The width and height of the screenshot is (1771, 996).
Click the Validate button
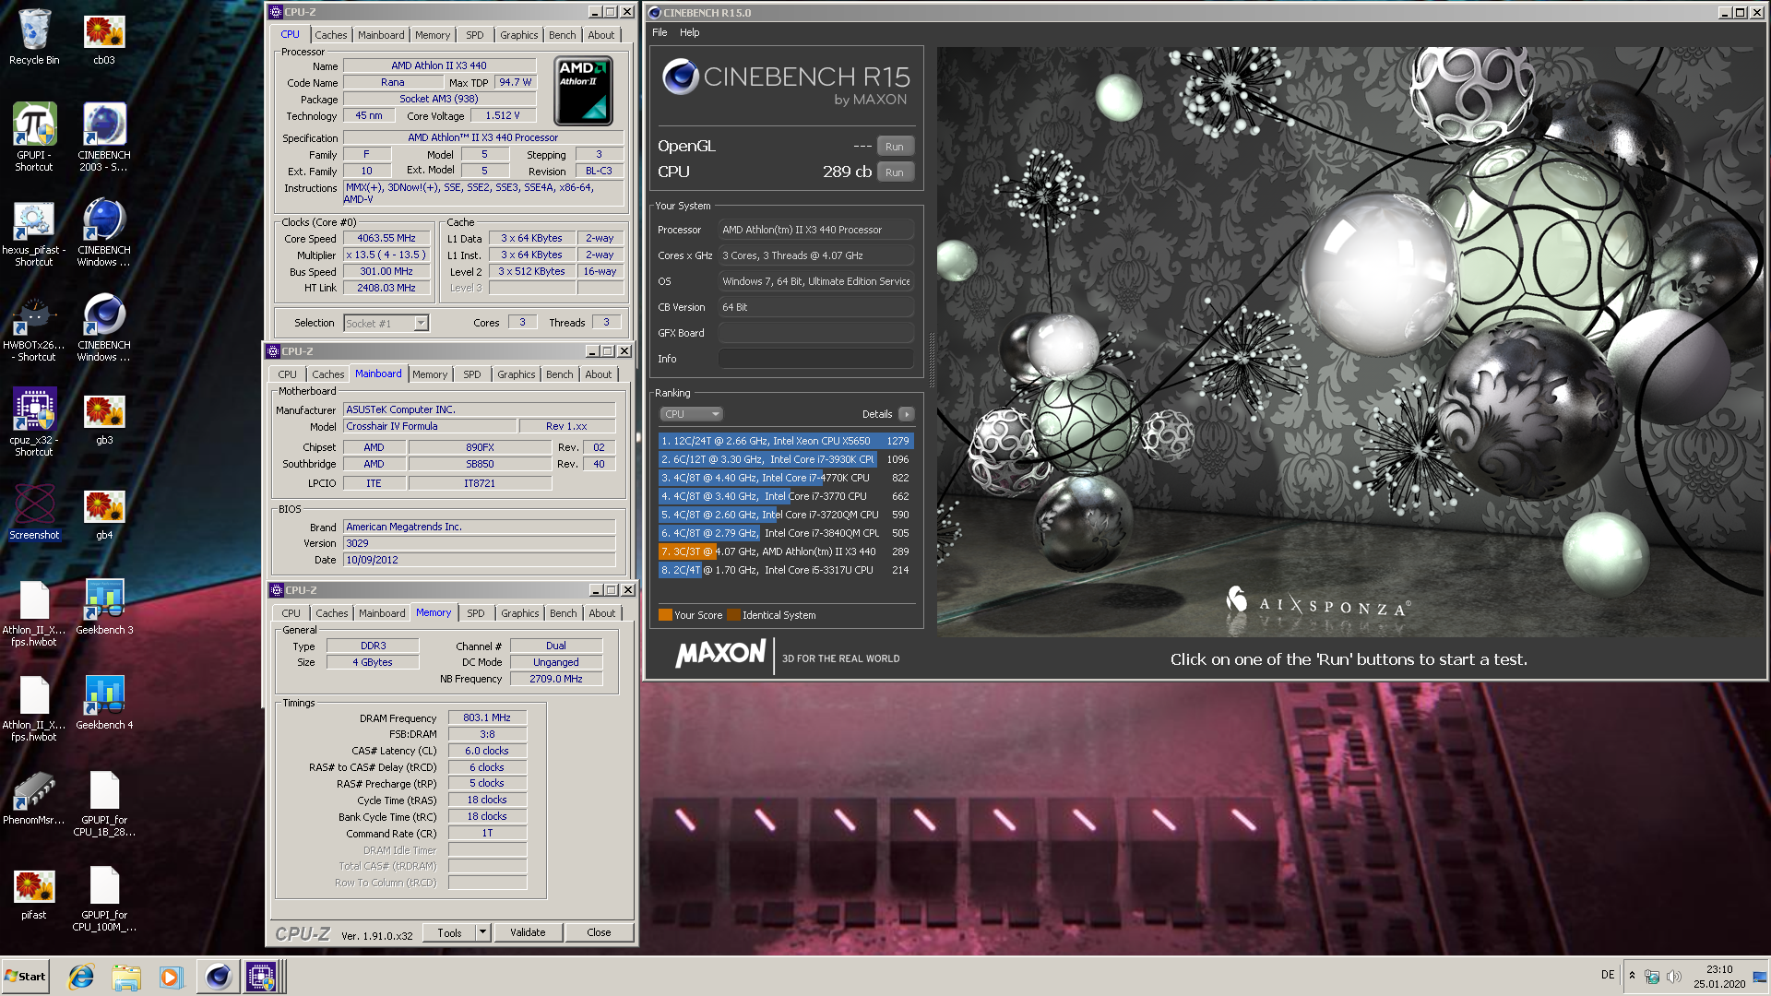pos(528,933)
